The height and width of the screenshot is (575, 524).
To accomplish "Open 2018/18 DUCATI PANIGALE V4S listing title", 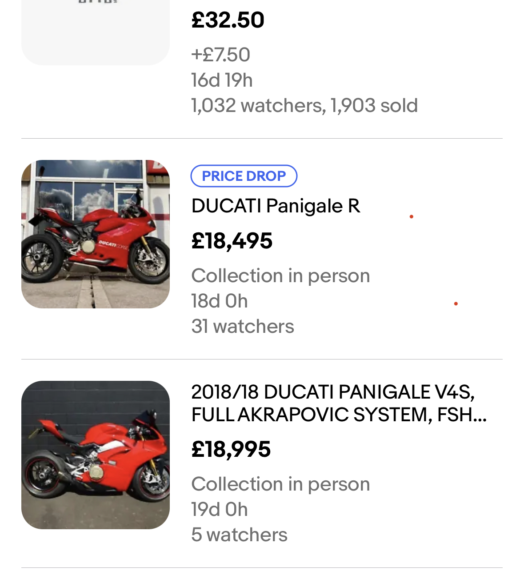I will (x=338, y=403).
